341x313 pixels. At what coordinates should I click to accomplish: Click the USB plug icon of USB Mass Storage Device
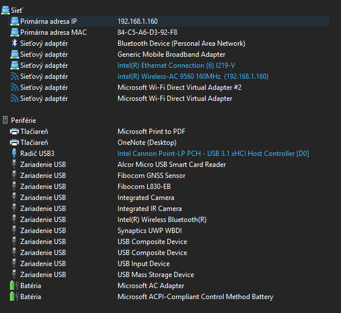pyautogui.click(x=14, y=275)
